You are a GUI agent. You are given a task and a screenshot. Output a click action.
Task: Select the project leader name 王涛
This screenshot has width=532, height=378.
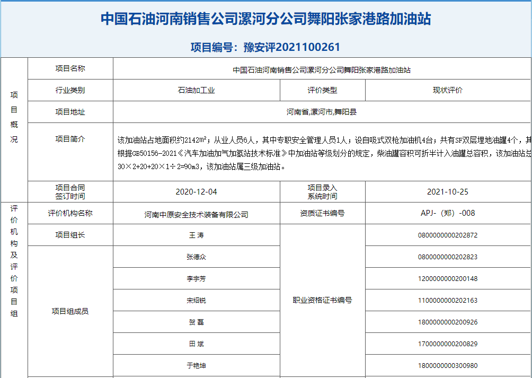(197, 235)
